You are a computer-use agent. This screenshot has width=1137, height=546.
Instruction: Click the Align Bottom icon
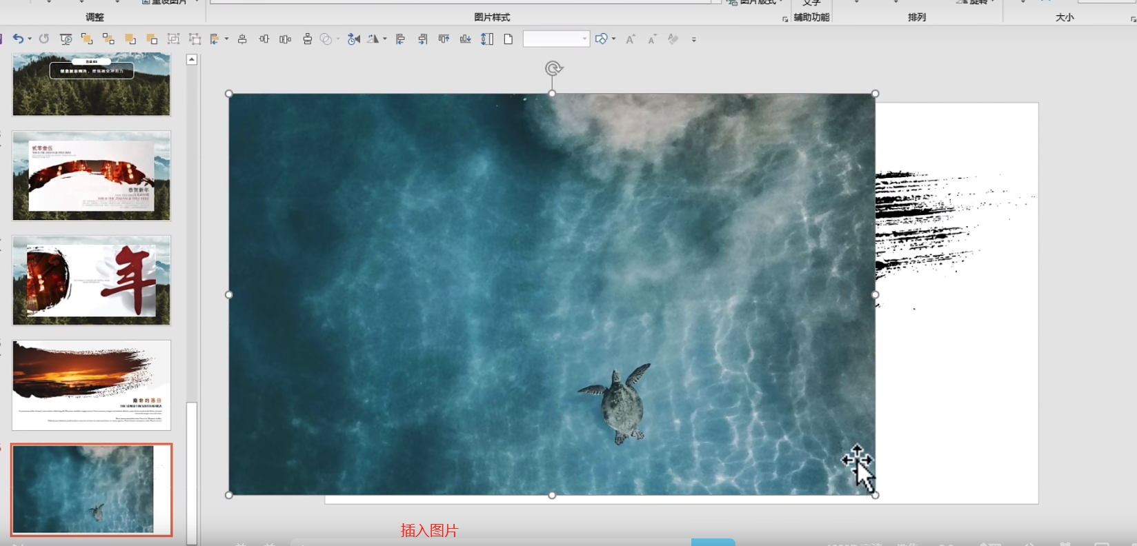(466, 39)
